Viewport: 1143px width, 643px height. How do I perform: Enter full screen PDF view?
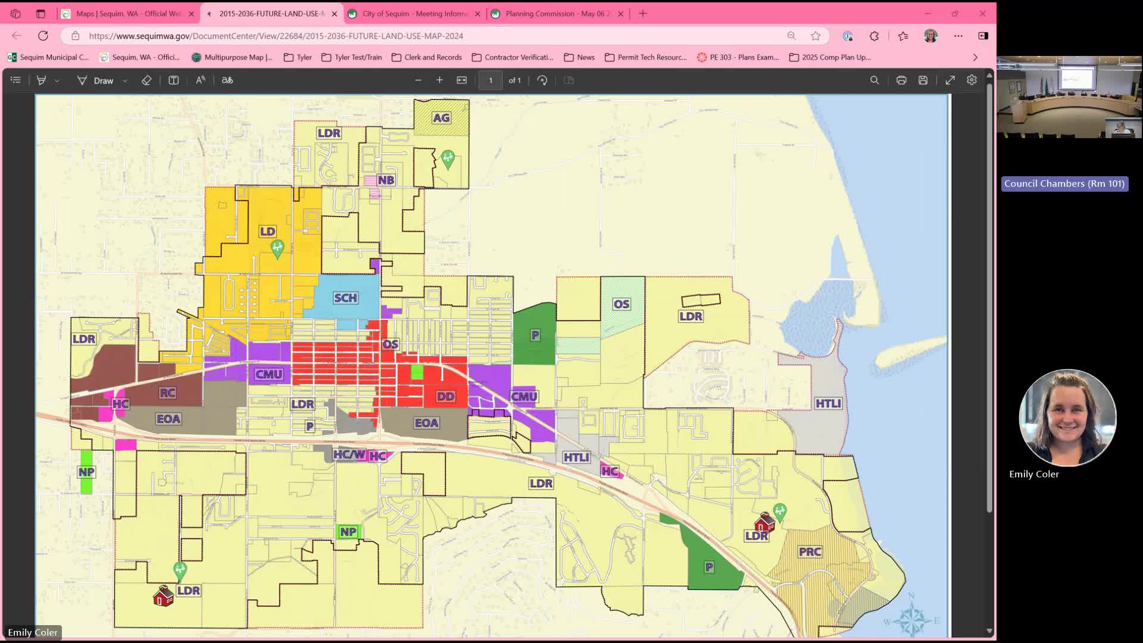950,80
